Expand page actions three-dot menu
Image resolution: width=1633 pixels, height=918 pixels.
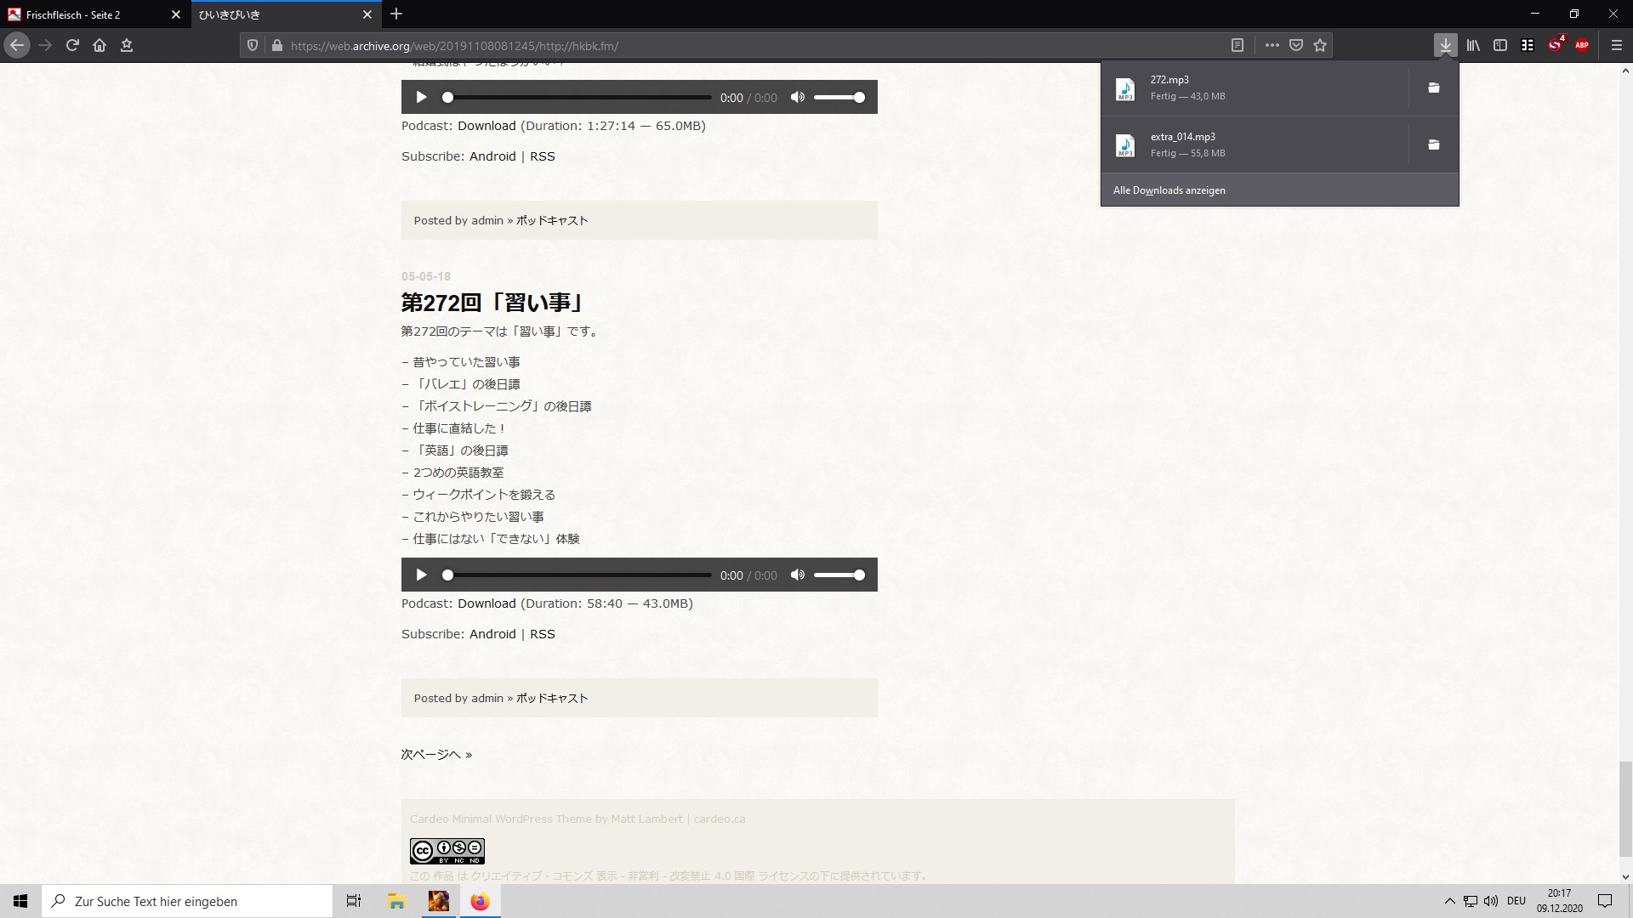[x=1272, y=45]
